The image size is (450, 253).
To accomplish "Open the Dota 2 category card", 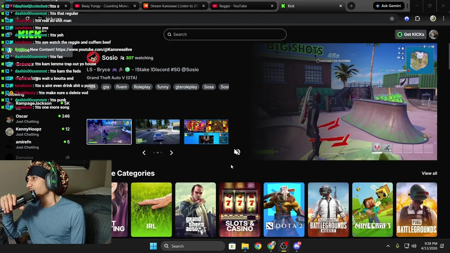I will pyautogui.click(x=284, y=210).
